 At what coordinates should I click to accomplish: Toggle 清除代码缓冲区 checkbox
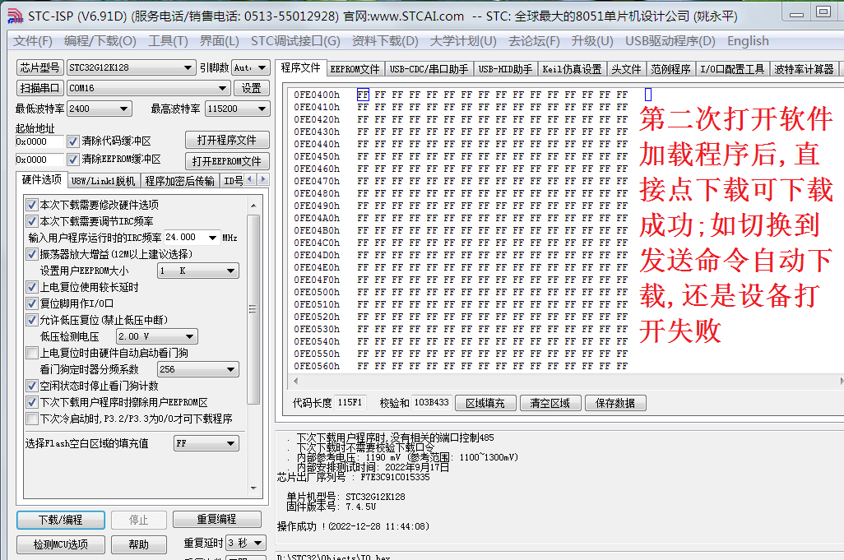coord(73,141)
